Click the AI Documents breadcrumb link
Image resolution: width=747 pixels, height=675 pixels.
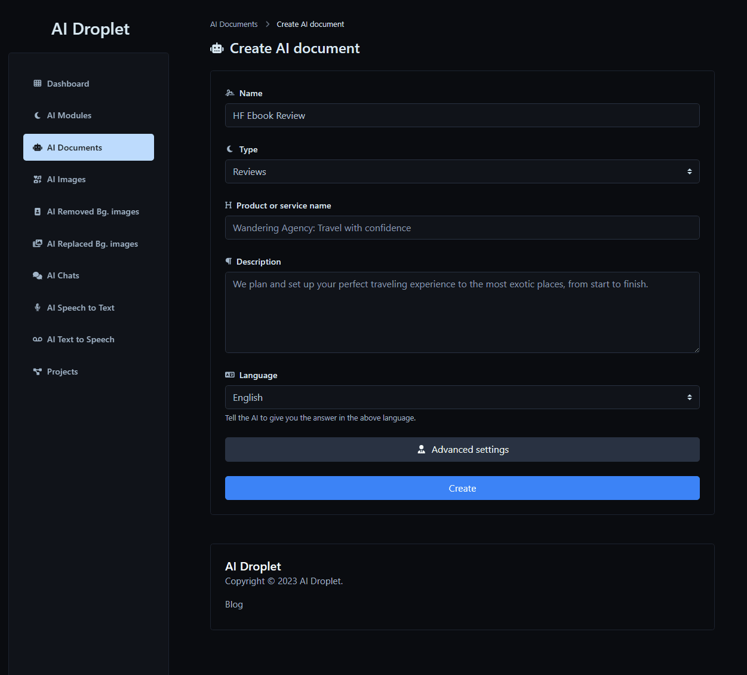click(234, 24)
